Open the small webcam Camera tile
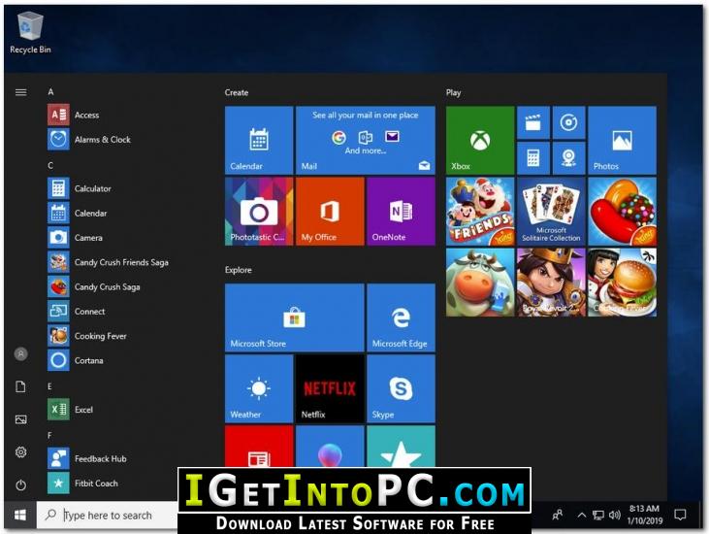Viewport: 709px width, 534px height. 568,158
